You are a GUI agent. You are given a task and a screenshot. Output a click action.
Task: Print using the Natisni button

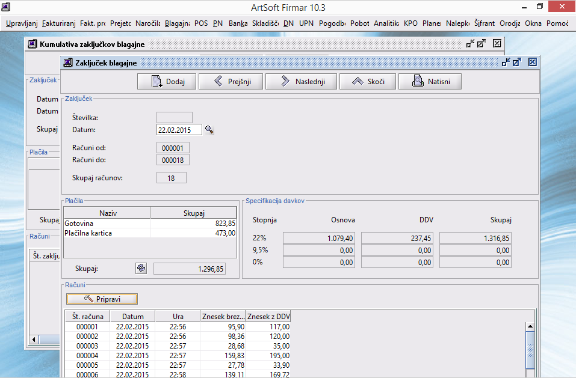[429, 82]
